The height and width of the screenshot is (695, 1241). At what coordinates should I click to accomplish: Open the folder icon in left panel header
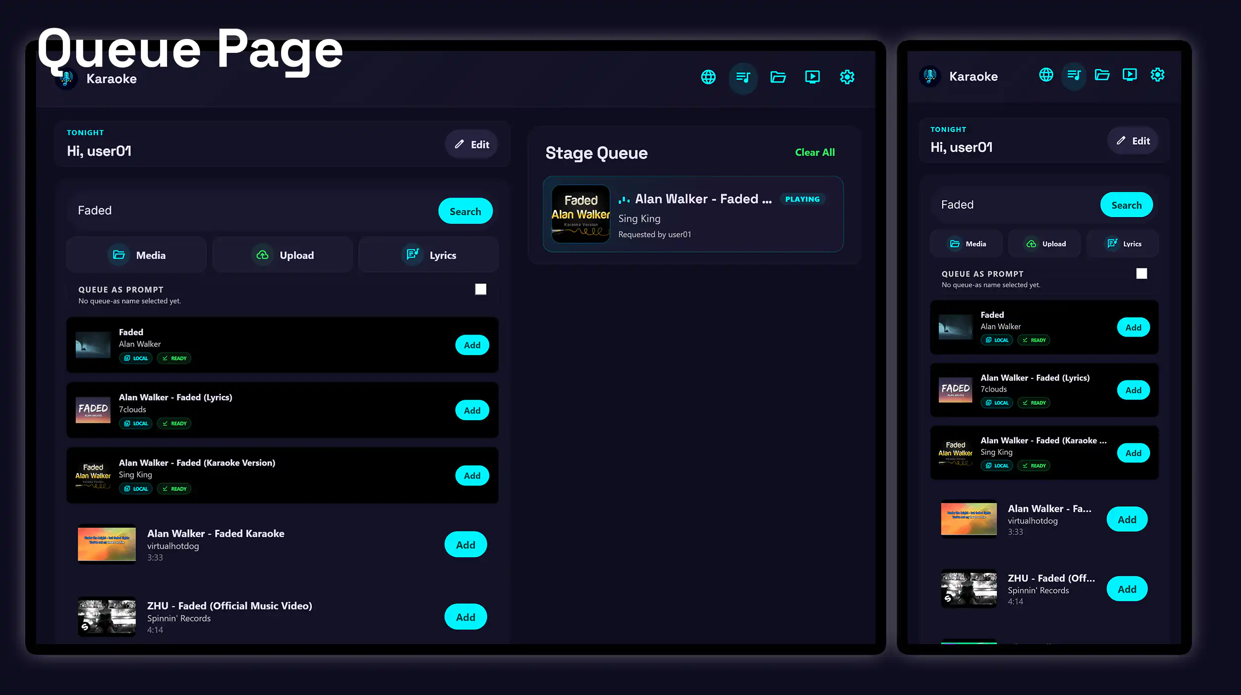(x=778, y=77)
